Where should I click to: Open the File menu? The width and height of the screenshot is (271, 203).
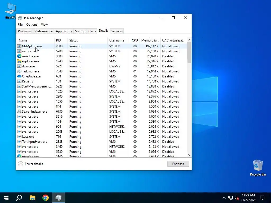[20, 25]
